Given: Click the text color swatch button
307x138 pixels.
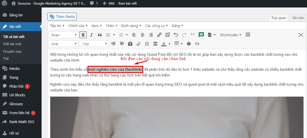Looking at the screenshot, I should pos(164,44).
